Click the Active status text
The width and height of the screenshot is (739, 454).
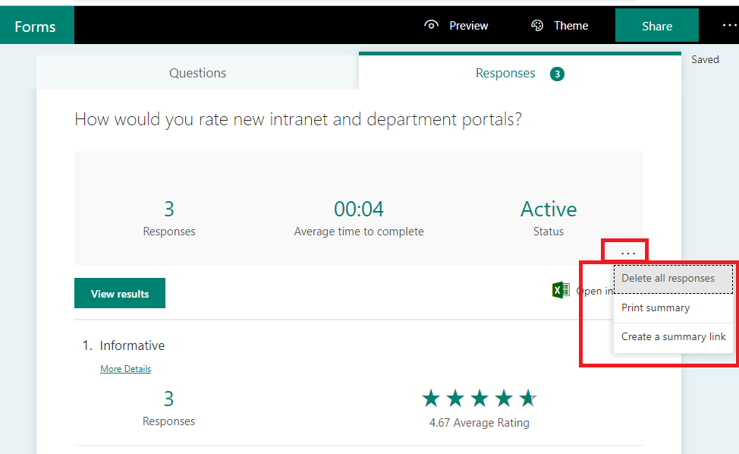(548, 208)
